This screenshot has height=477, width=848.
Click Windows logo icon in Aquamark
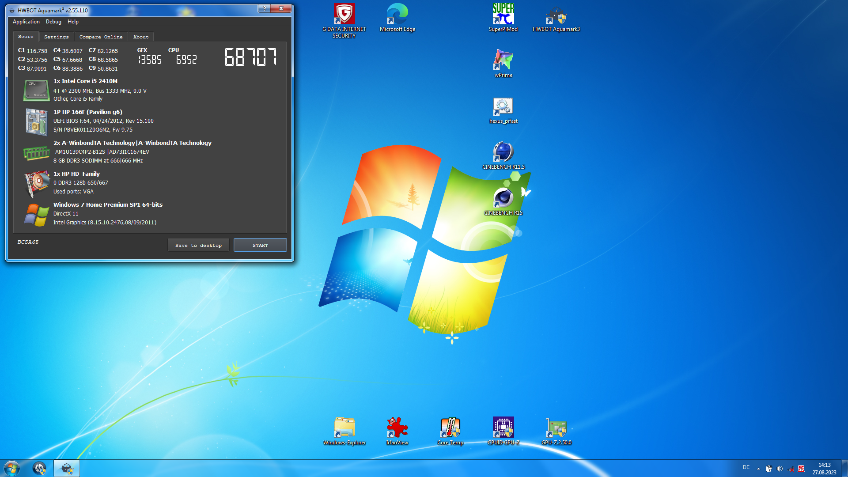click(36, 215)
